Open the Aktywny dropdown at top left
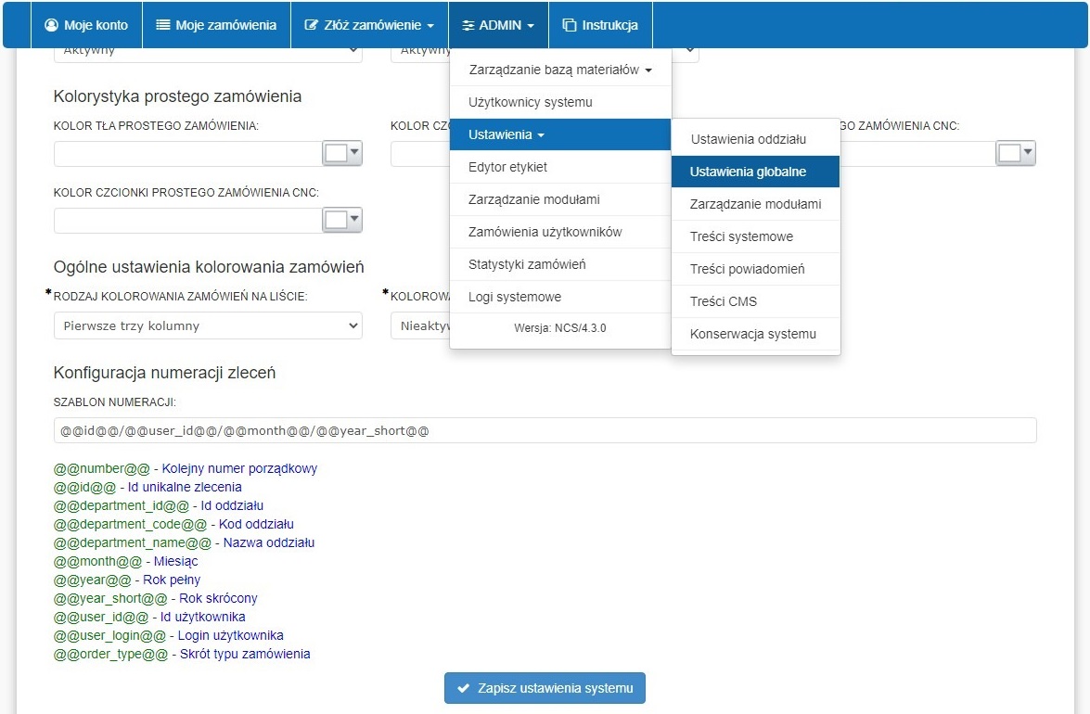 click(208, 51)
